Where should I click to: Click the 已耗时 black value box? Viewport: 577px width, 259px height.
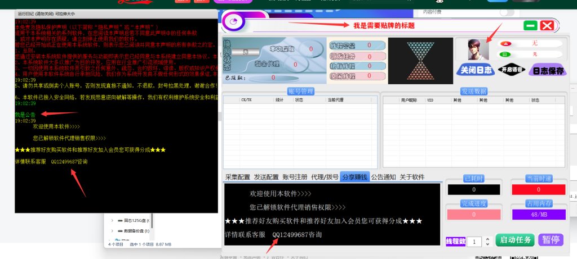(474, 190)
